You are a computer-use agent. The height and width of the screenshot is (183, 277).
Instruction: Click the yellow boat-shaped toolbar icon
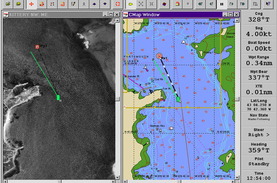click(131, 4)
